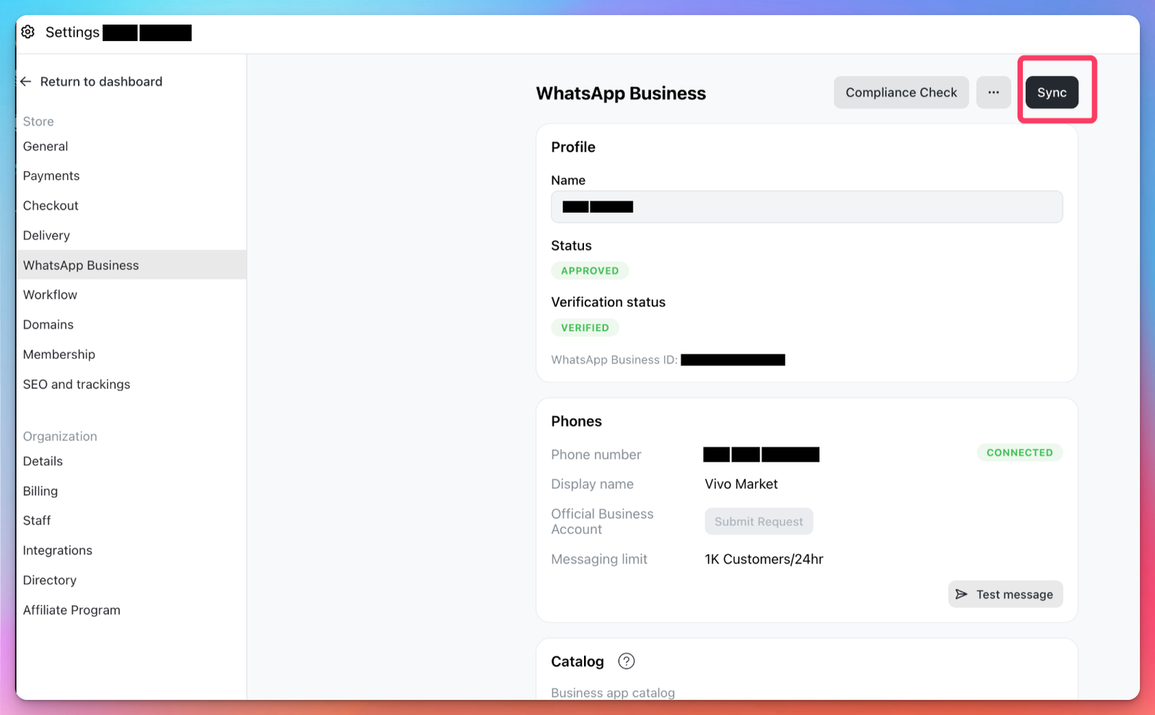Click the Phone number label
The image size is (1155, 715).
coord(596,455)
